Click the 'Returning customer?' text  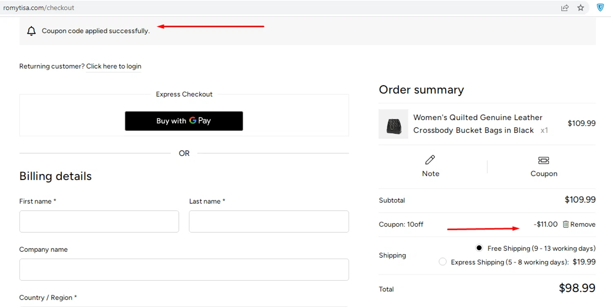pos(52,66)
